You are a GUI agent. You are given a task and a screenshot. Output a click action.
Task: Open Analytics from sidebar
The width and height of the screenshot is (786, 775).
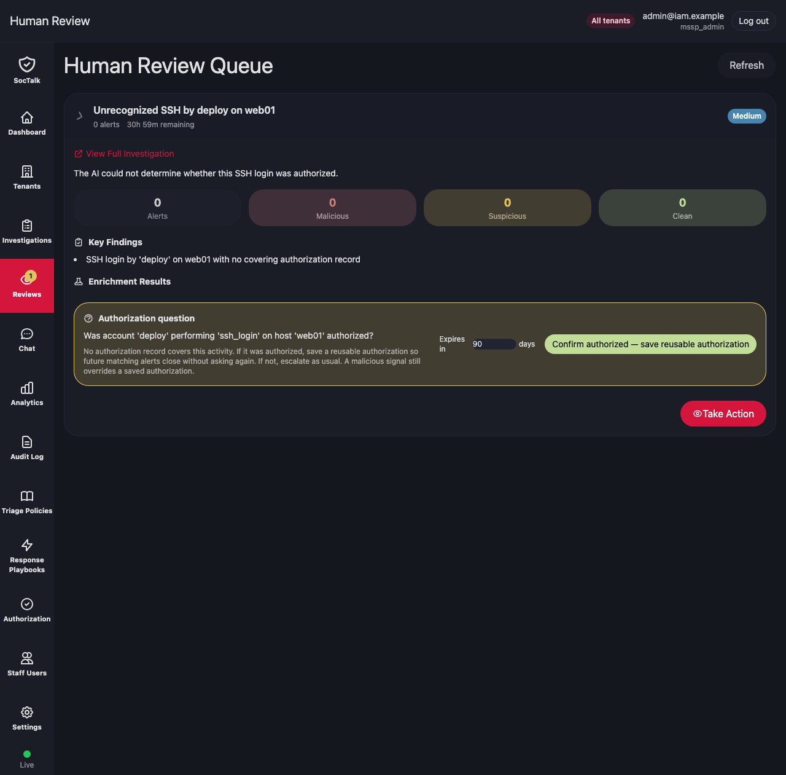27,394
